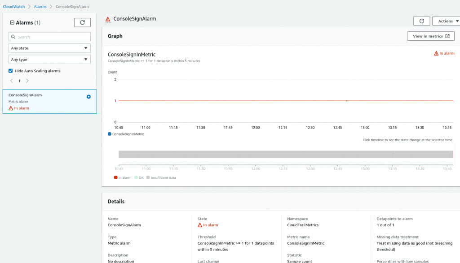Click inside the alarm search field
This screenshot has width=460, height=263.
click(49, 36)
